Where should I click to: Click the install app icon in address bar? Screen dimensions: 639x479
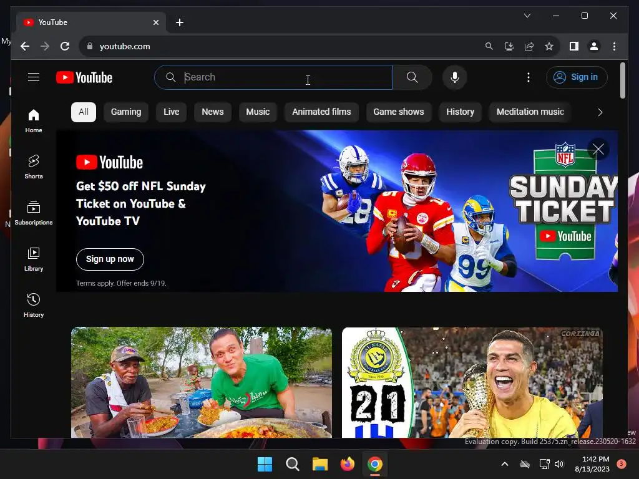(509, 46)
